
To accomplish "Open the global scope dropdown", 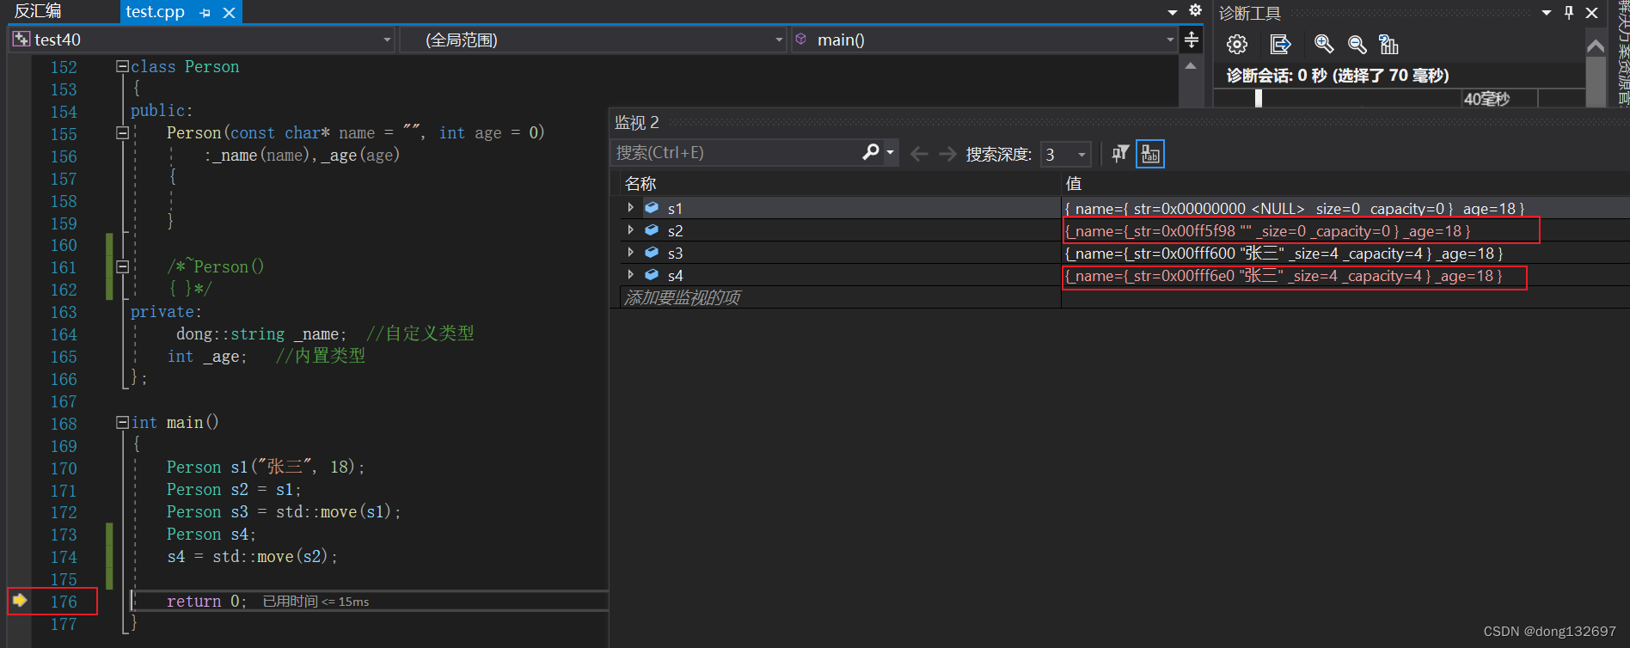I will [779, 40].
